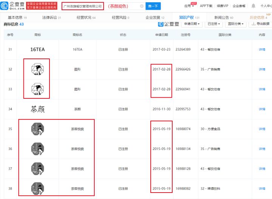
Task: Open 详情 link for 16TEA row
Action: (x=262, y=49)
